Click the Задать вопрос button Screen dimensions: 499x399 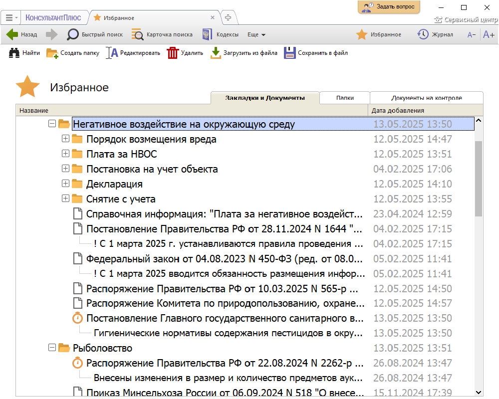(x=389, y=6)
